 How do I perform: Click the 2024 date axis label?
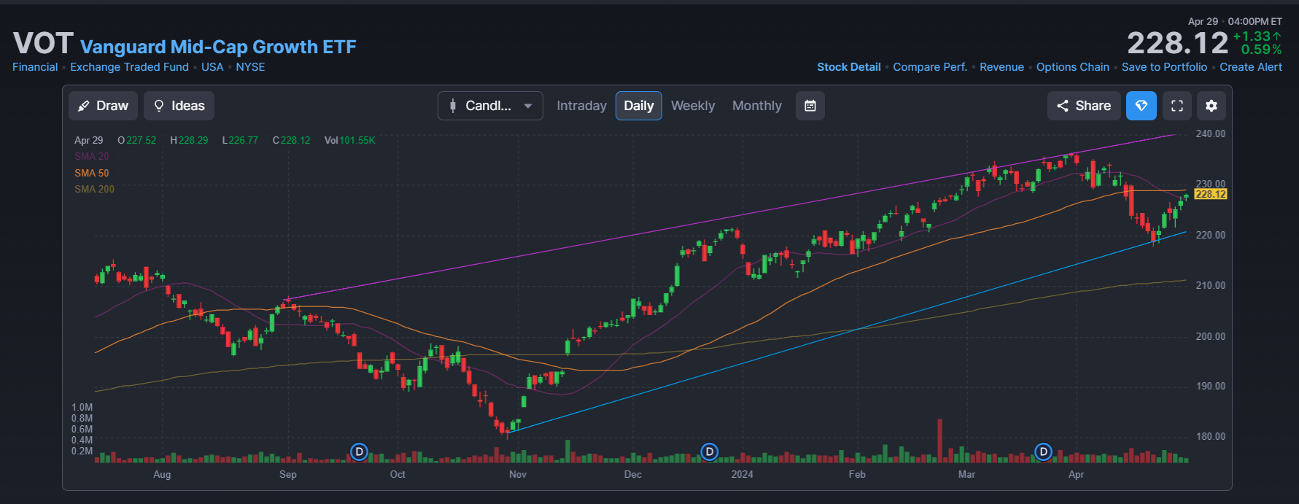[x=742, y=474]
